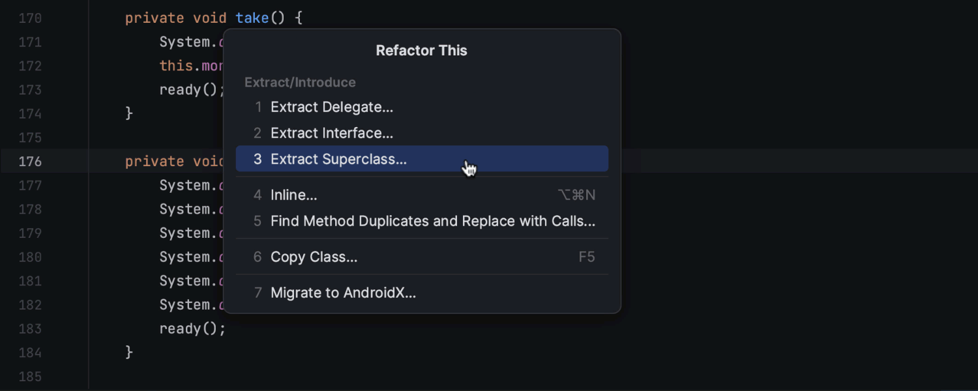The height and width of the screenshot is (391, 978).
Task: Place cursor on ready(); at line 183
Action: (192, 329)
